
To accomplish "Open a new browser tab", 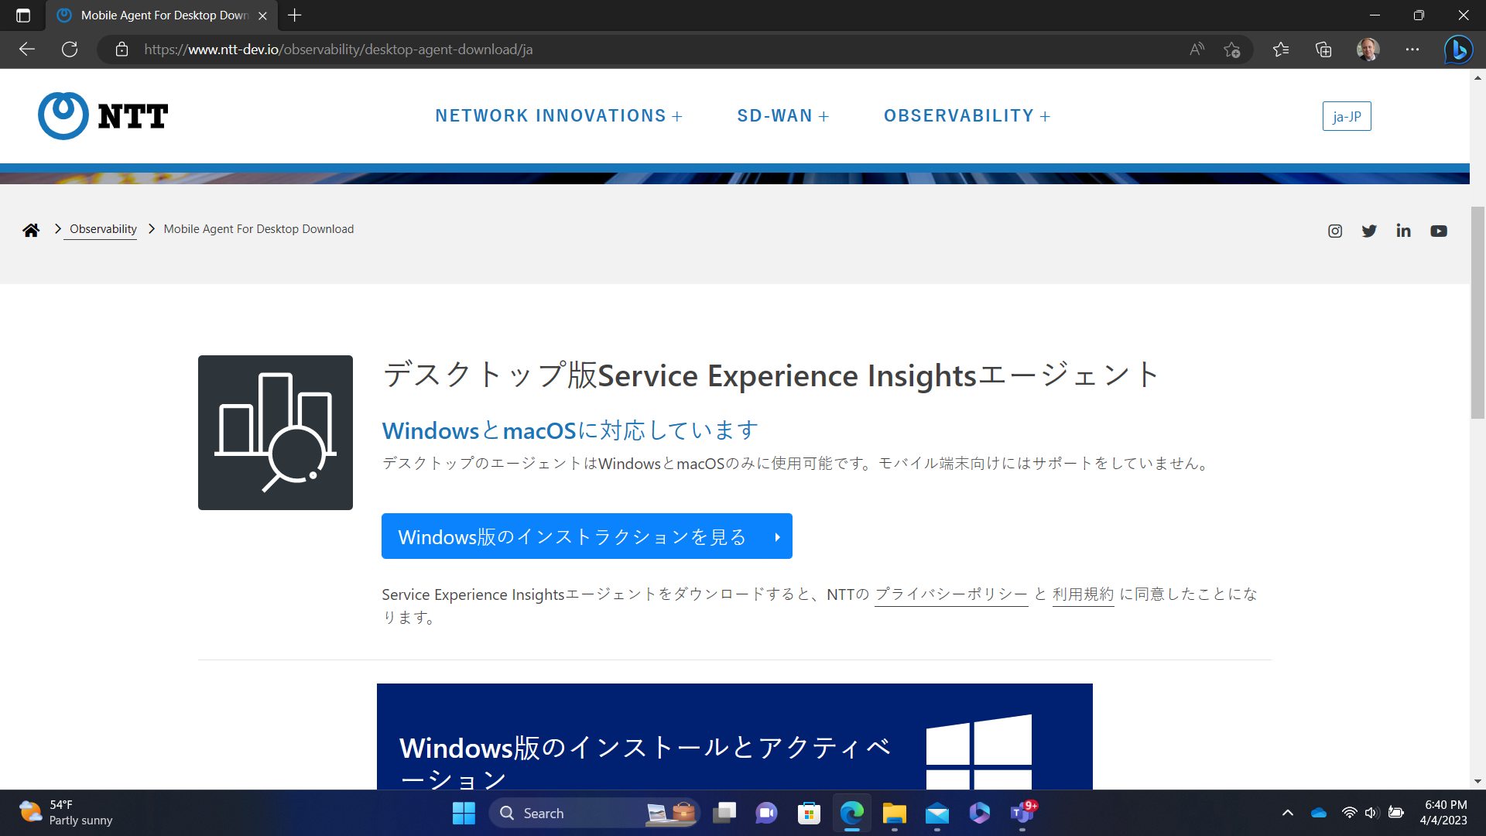I will pyautogui.click(x=294, y=15).
